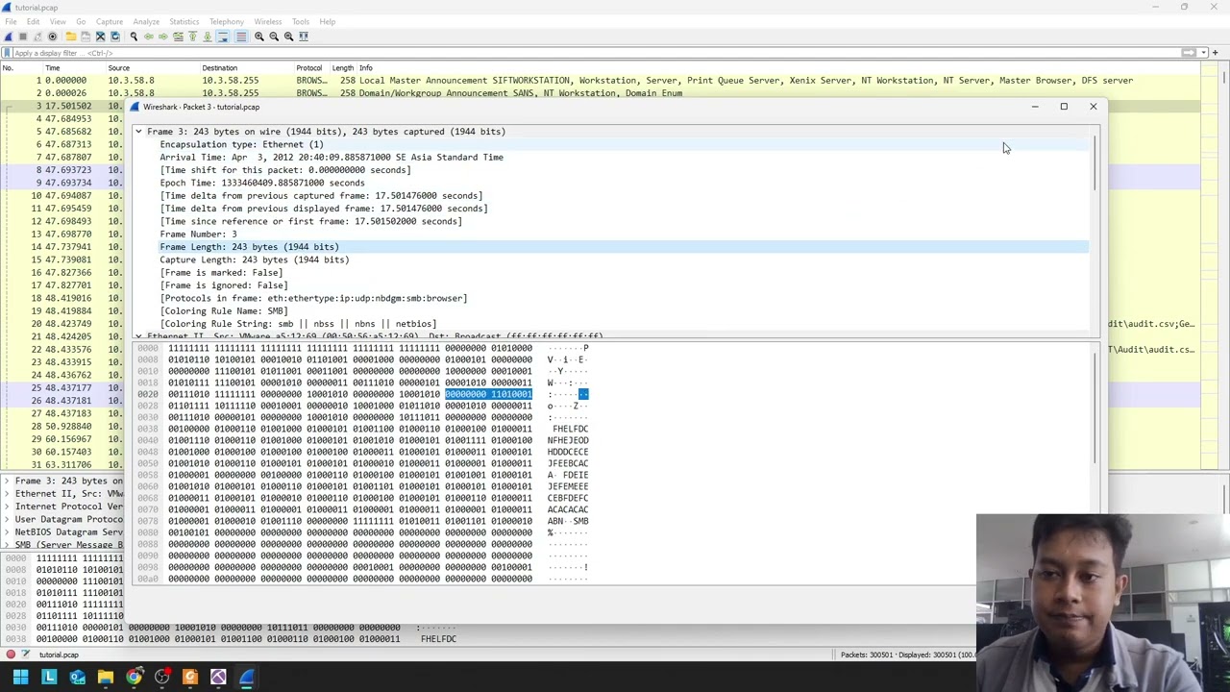Open capture options dialog
1230x692 pixels.
click(52, 37)
